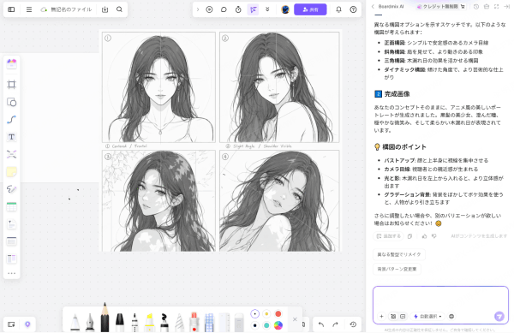Viewport: 514px width, 333px height.
Task: Choose the eraser tool
Action: point(239,322)
